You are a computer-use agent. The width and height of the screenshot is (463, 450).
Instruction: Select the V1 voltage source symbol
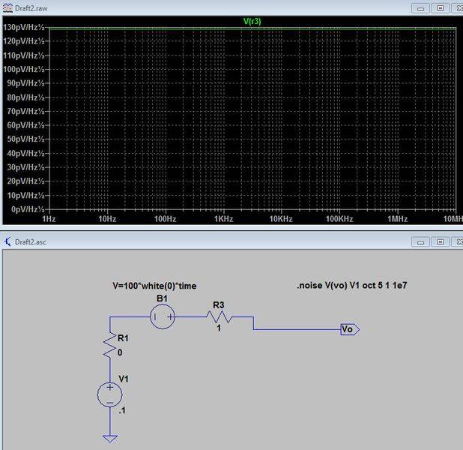pyautogui.click(x=109, y=394)
